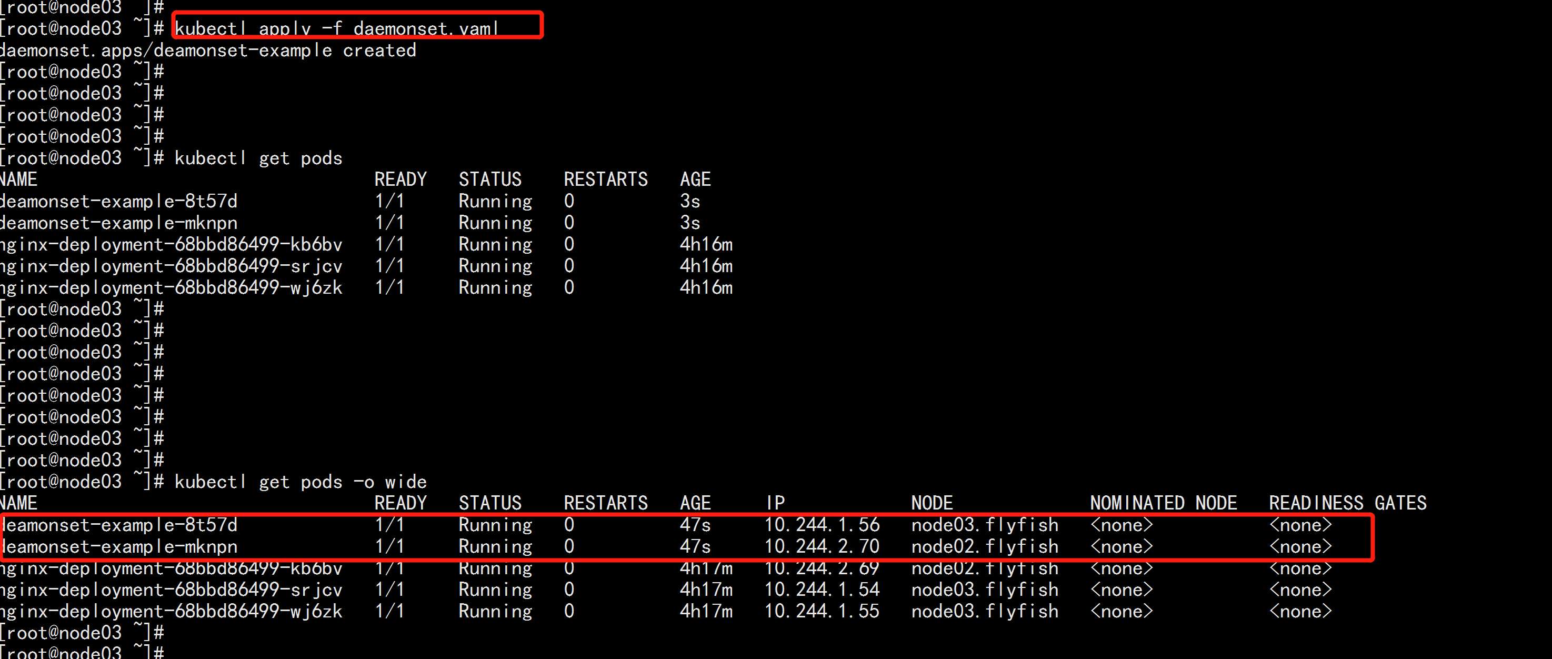The height and width of the screenshot is (659, 1552).
Task: Click the NOMINATED NODE column header
Action: pyautogui.click(x=1164, y=502)
